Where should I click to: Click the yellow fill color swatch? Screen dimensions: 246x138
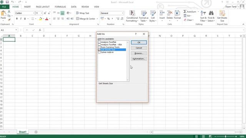pos(40,19)
